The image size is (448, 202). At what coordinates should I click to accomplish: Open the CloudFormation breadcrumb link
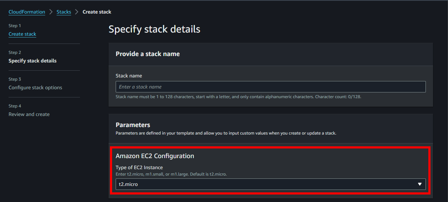27,12
